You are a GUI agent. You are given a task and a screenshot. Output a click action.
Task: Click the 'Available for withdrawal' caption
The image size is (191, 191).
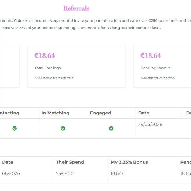tap(158, 78)
